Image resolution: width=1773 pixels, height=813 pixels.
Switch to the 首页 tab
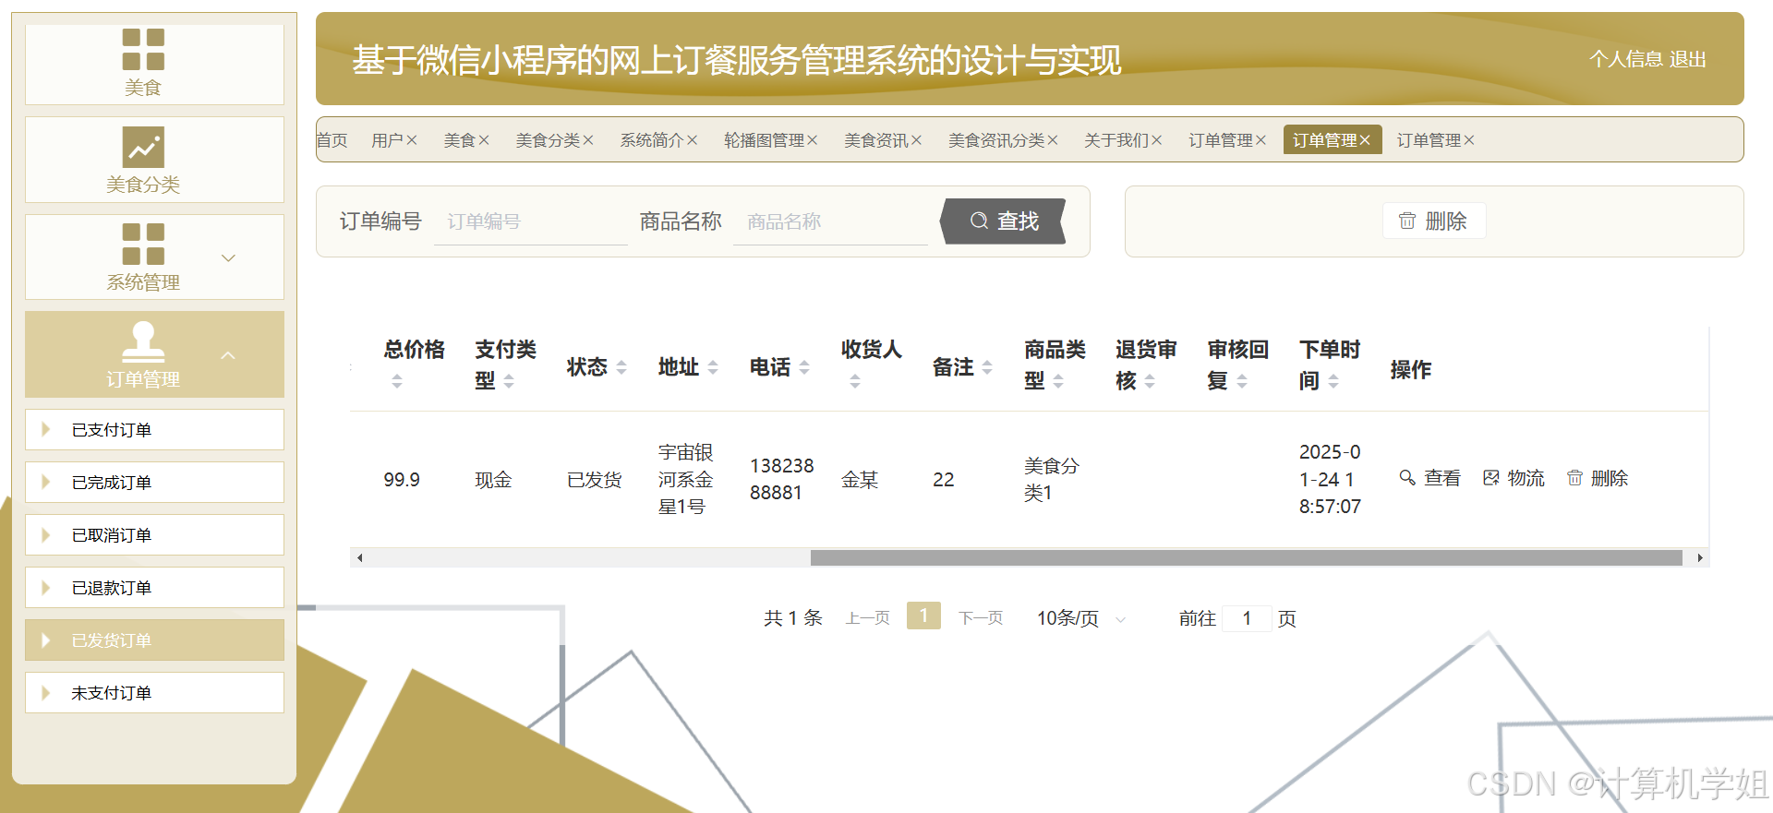(x=332, y=140)
